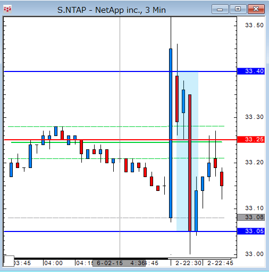This screenshot has height=272, width=269.
Task: Click the 2-22:30 time axis label
Action: (188, 263)
